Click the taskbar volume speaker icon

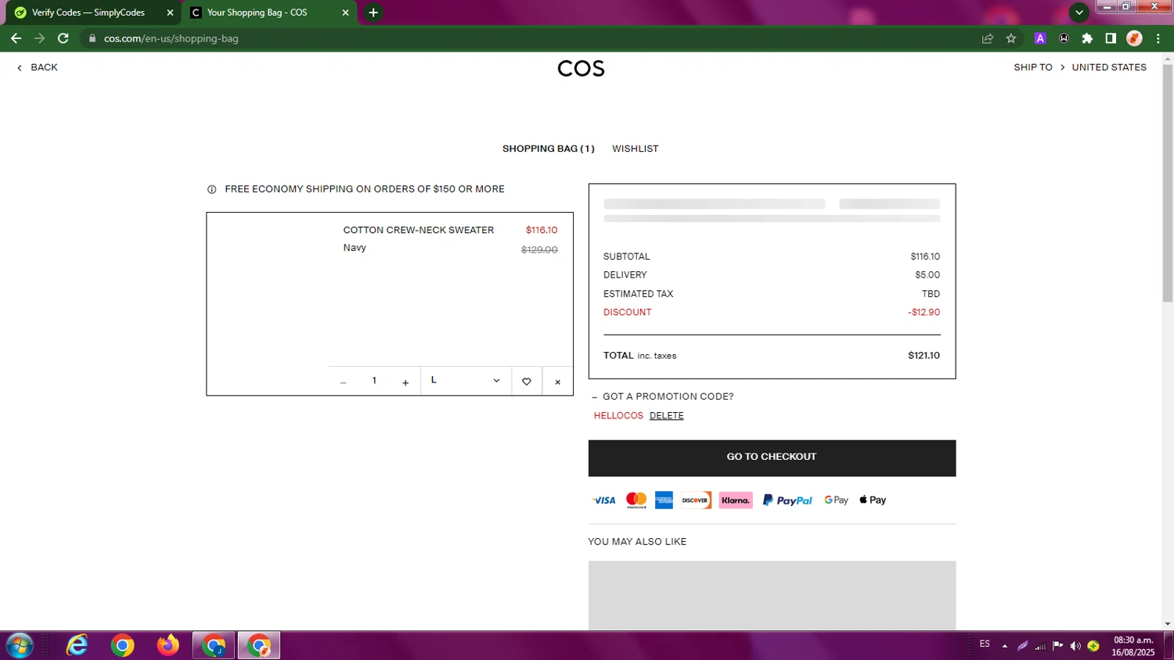(x=1075, y=646)
